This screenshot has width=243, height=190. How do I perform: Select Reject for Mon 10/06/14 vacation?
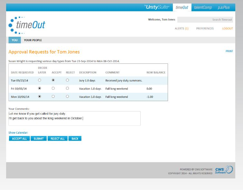pos(67,96)
